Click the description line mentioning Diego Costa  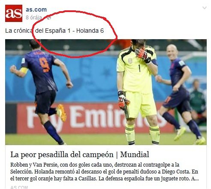coord(104,172)
